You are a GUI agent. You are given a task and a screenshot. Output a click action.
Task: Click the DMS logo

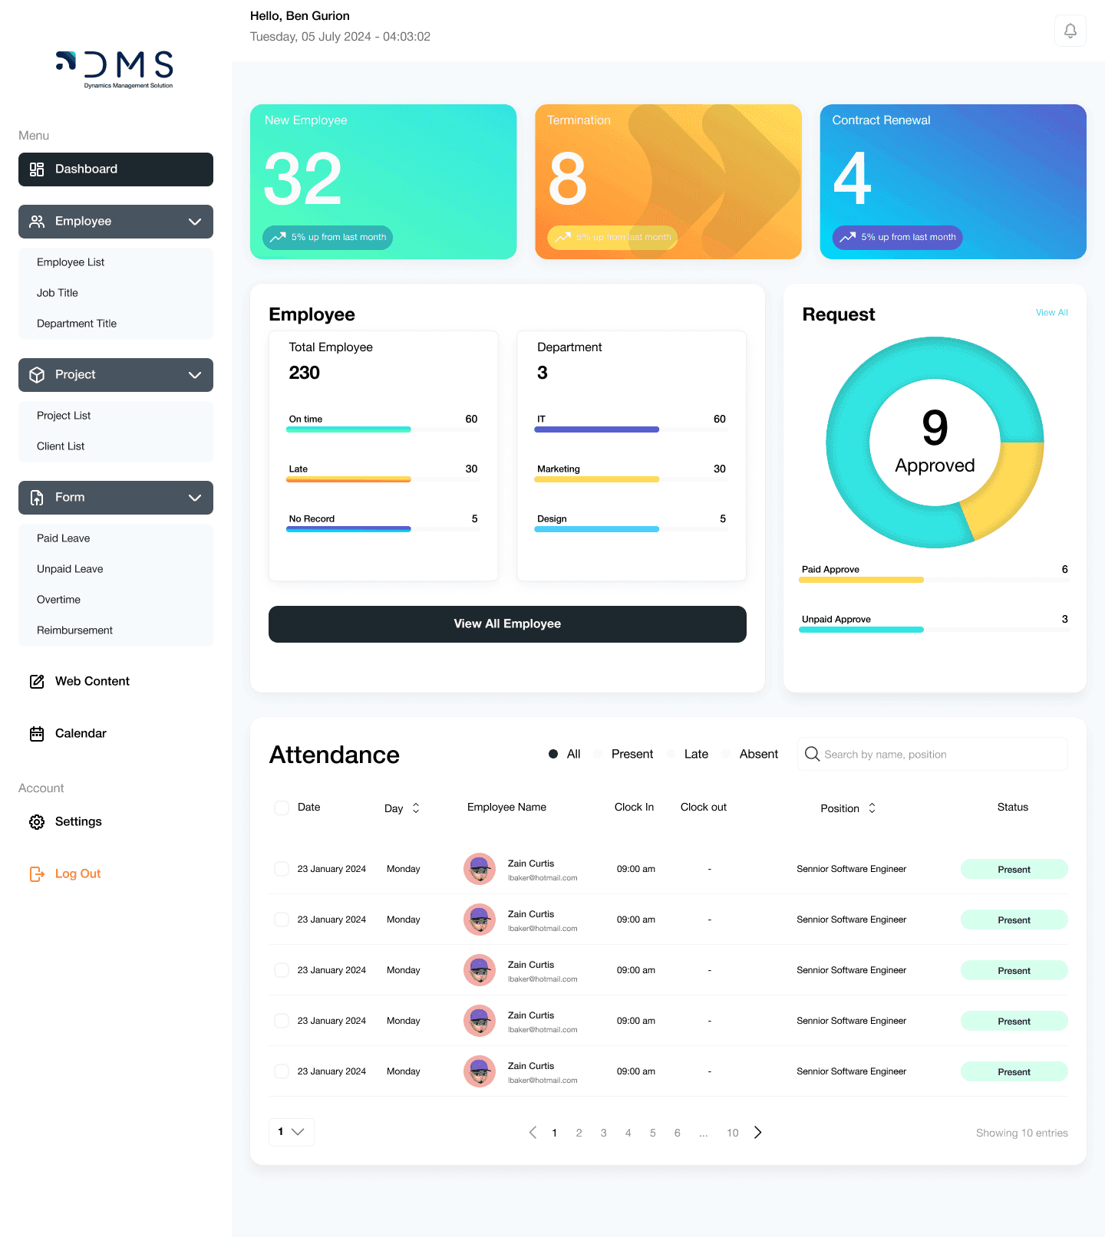[115, 70]
